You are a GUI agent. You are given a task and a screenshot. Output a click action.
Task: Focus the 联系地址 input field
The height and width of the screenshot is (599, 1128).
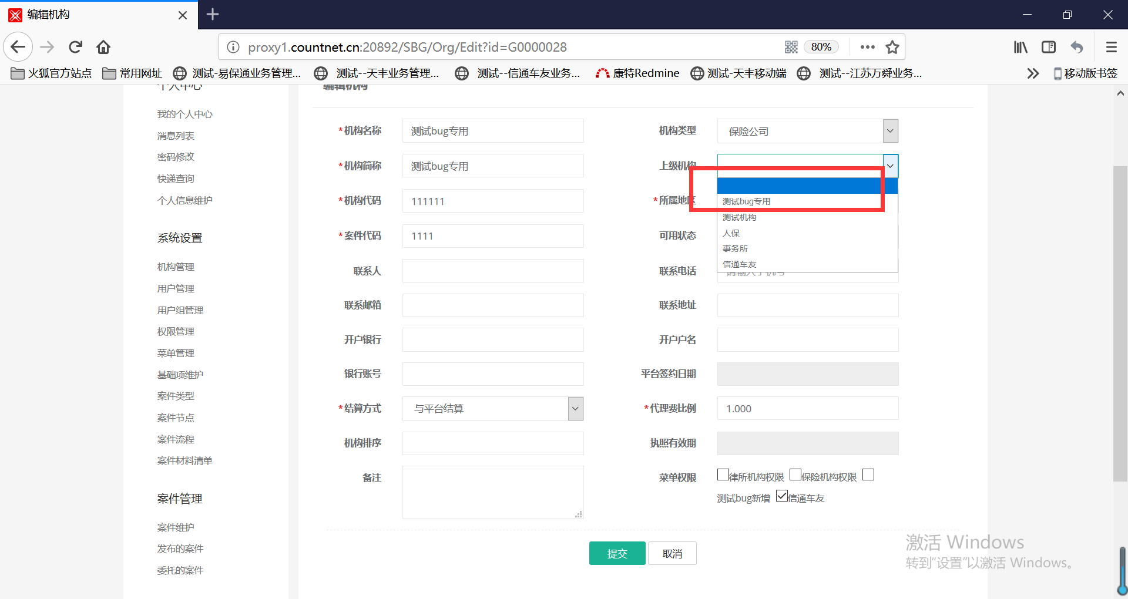(808, 305)
